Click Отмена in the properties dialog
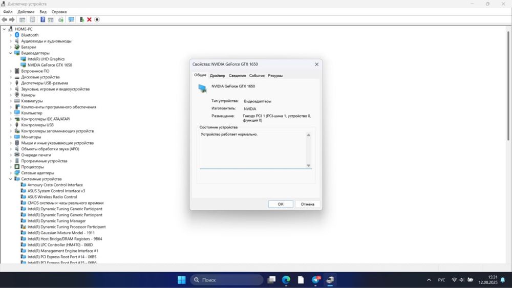Screen dimensions: 512x288 [307, 204]
